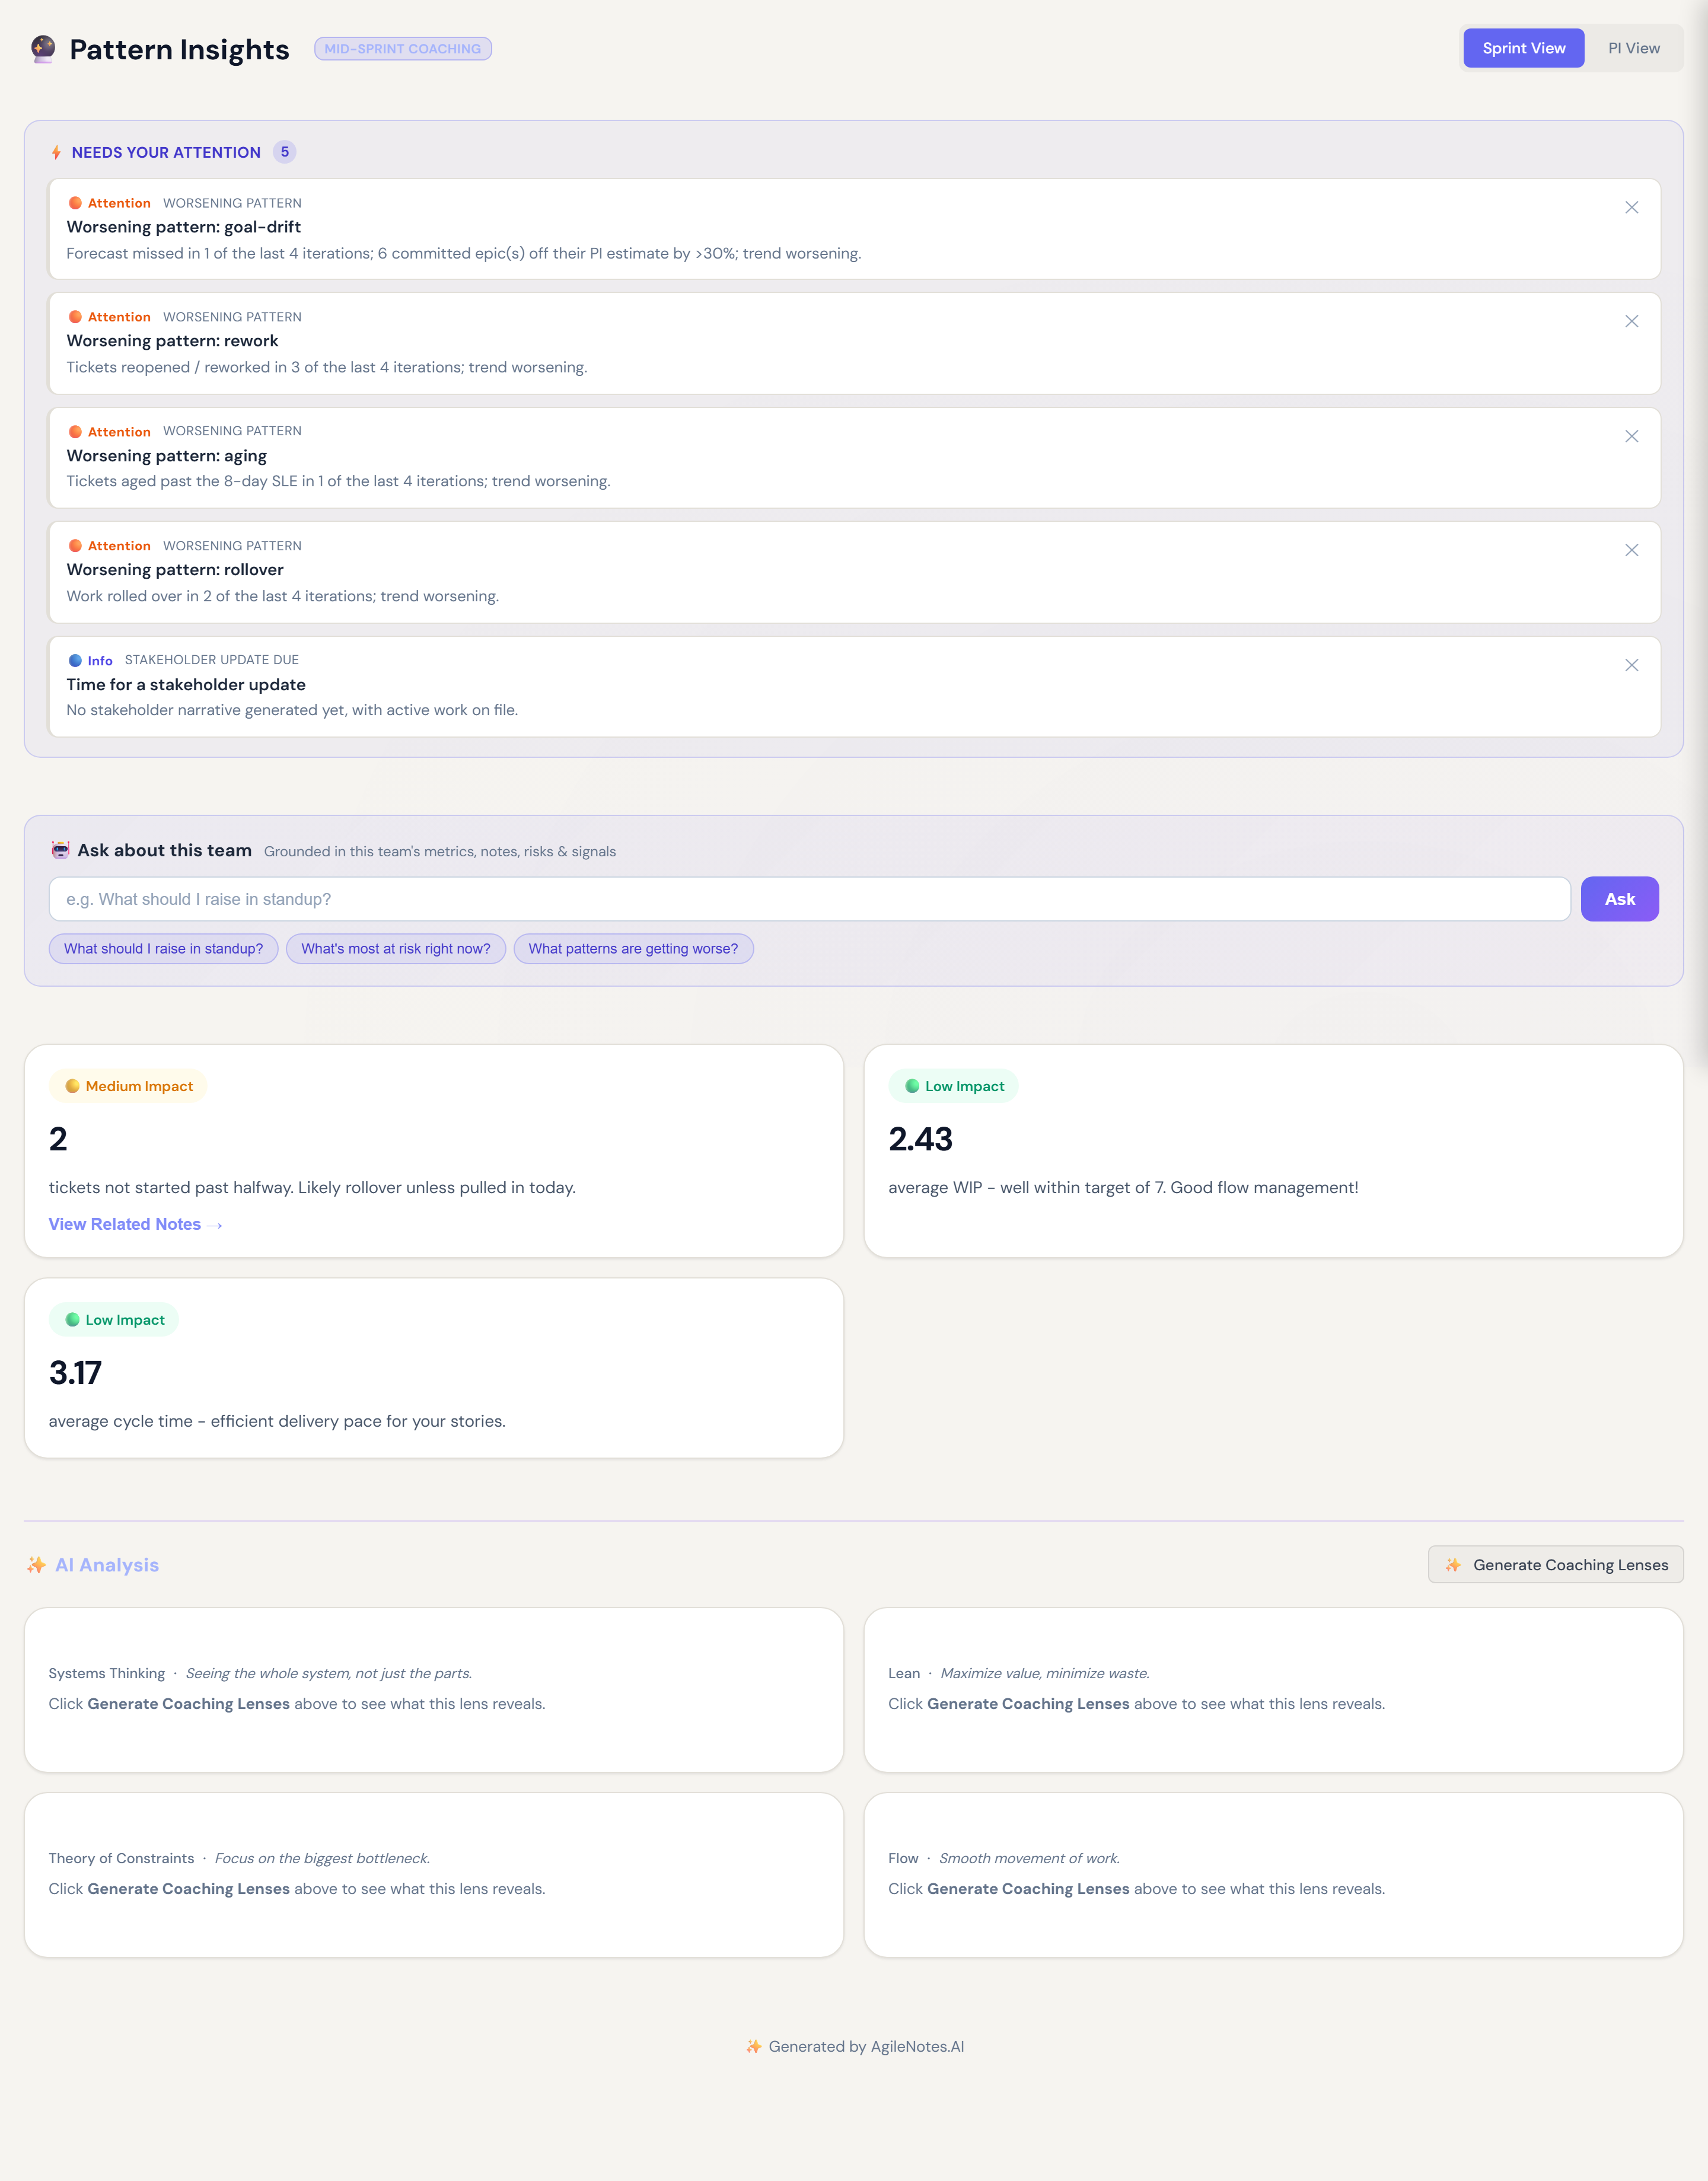The height and width of the screenshot is (2181, 1708).
Task: Click the Ask button
Action: coord(1619,899)
